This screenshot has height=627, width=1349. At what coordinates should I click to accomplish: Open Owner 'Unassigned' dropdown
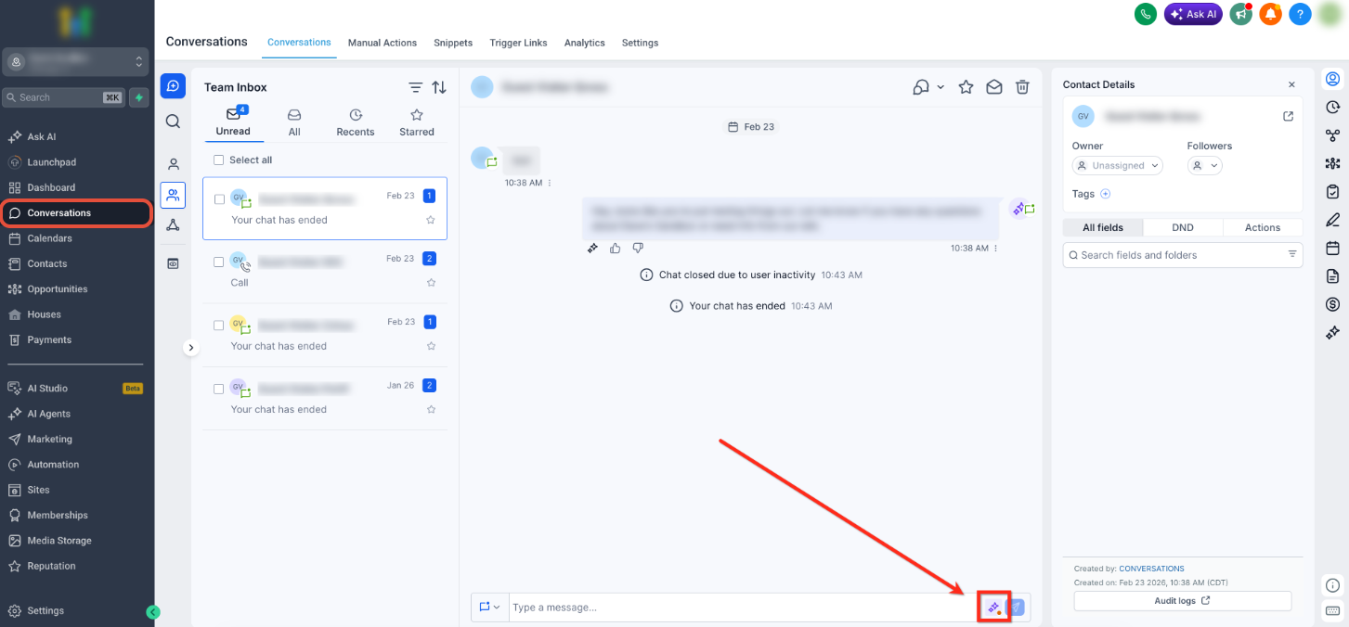[1118, 166]
